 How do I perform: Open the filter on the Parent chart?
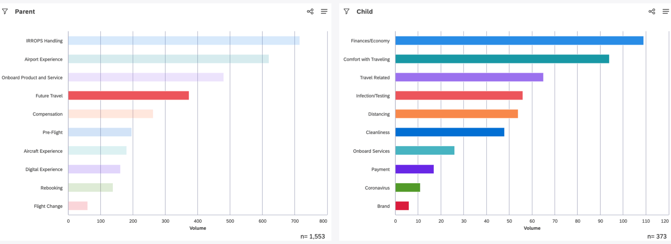5,11
